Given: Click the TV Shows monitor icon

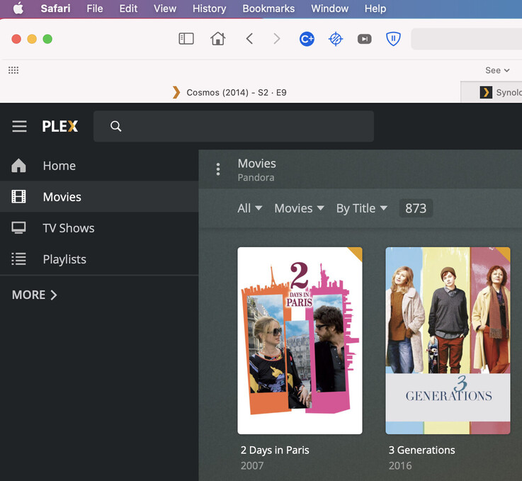Looking at the screenshot, I should tap(18, 228).
